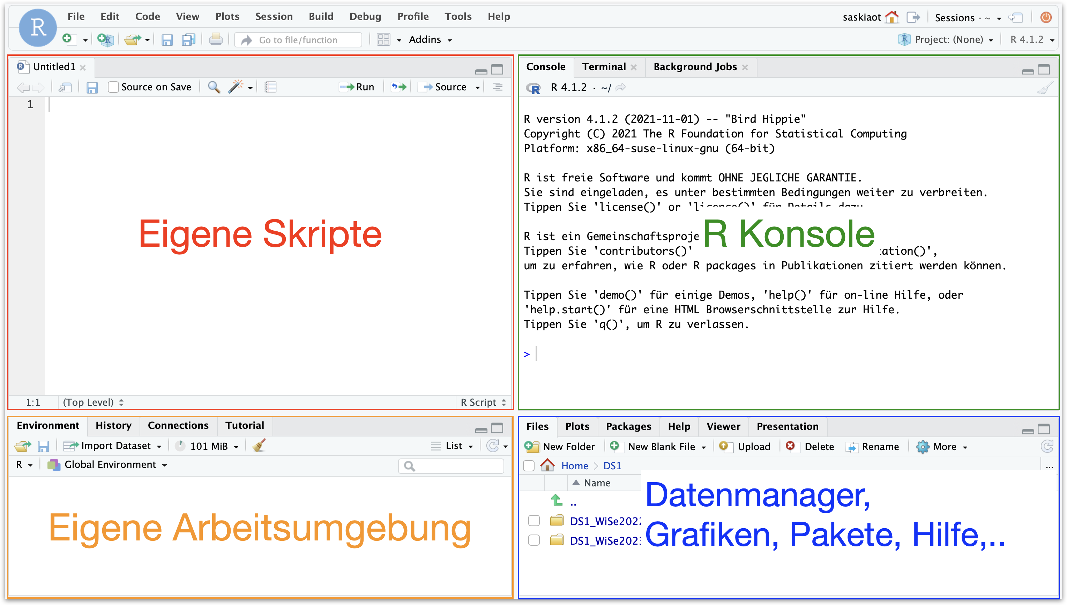Switch to the Packages tab
The height and width of the screenshot is (605, 1067).
(628, 426)
